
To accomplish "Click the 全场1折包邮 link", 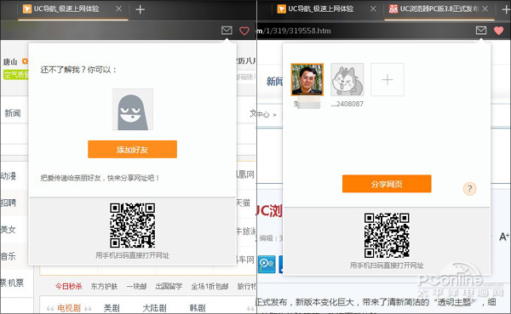I will pos(210,286).
